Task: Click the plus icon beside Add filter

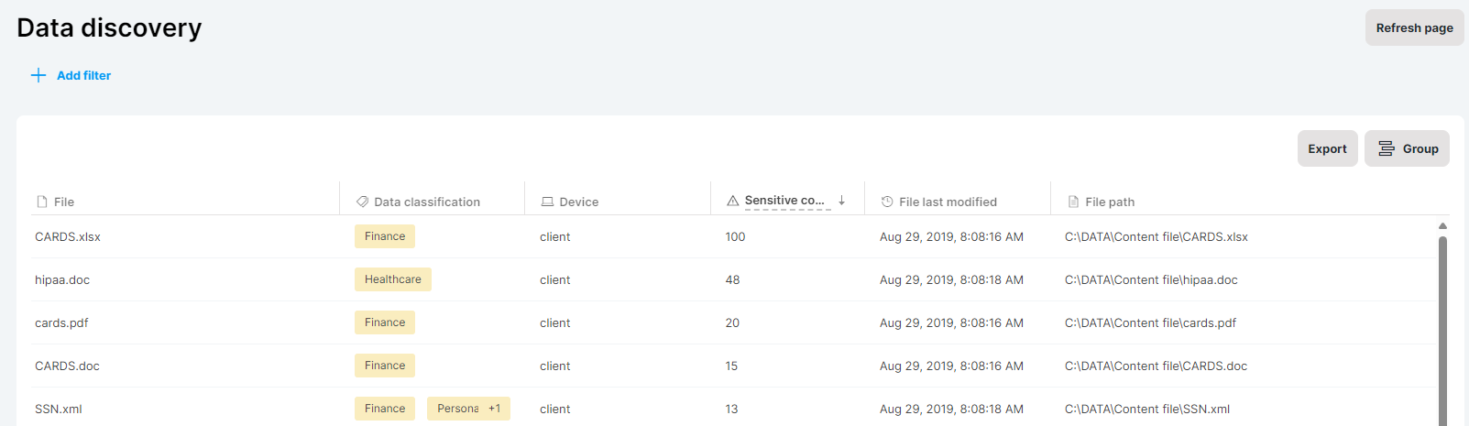Action: click(x=38, y=75)
